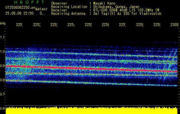
Task: Click the Receiving Location label
Action: pos(69,7)
